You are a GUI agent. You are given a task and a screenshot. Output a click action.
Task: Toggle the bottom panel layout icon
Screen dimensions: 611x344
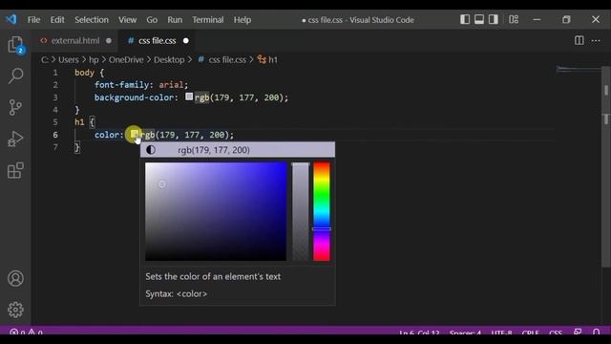click(479, 19)
